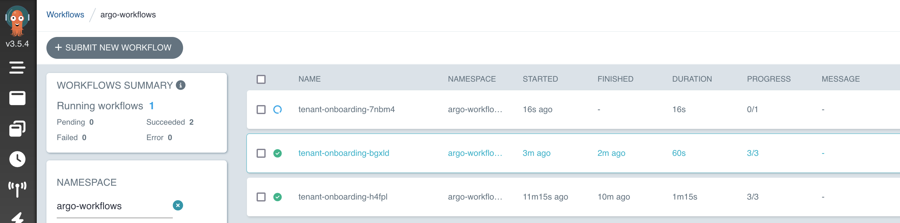Screen dimensions: 900x223
Task: Click the NAMESPACE panel heading
Action: [86, 182]
